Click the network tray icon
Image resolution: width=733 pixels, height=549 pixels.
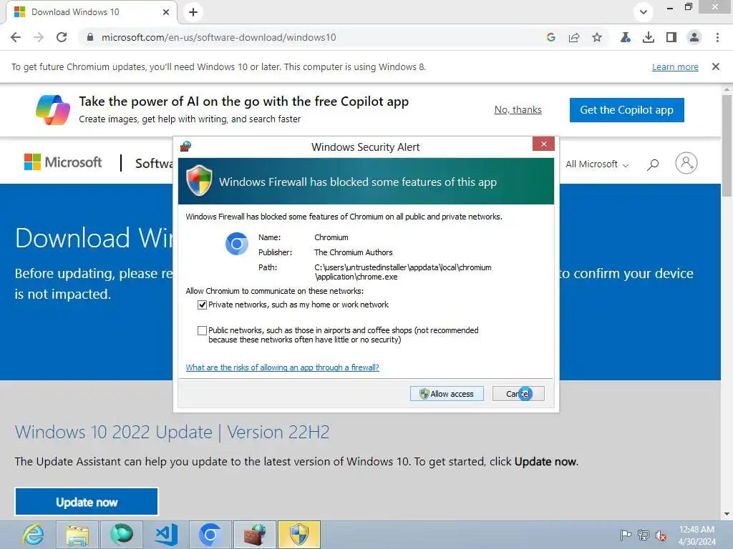point(644,535)
